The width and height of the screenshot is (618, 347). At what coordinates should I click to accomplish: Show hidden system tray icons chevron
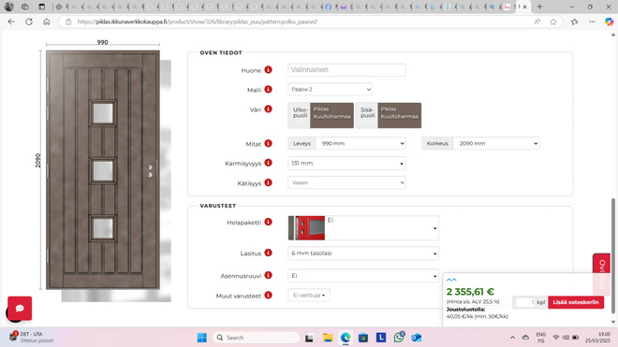(512, 338)
